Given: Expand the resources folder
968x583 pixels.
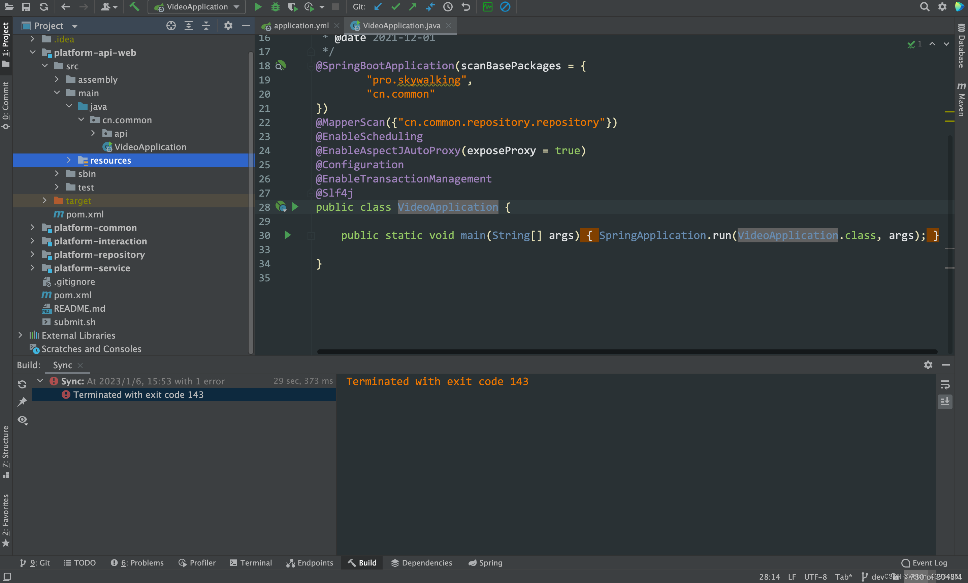Looking at the screenshot, I should pyautogui.click(x=69, y=160).
